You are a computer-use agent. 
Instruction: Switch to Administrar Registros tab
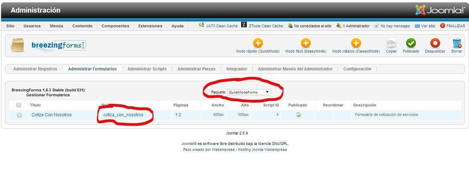click(x=35, y=69)
